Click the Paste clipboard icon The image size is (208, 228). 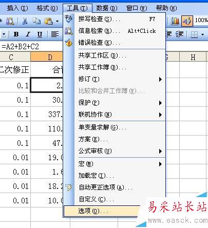coord(49,21)
